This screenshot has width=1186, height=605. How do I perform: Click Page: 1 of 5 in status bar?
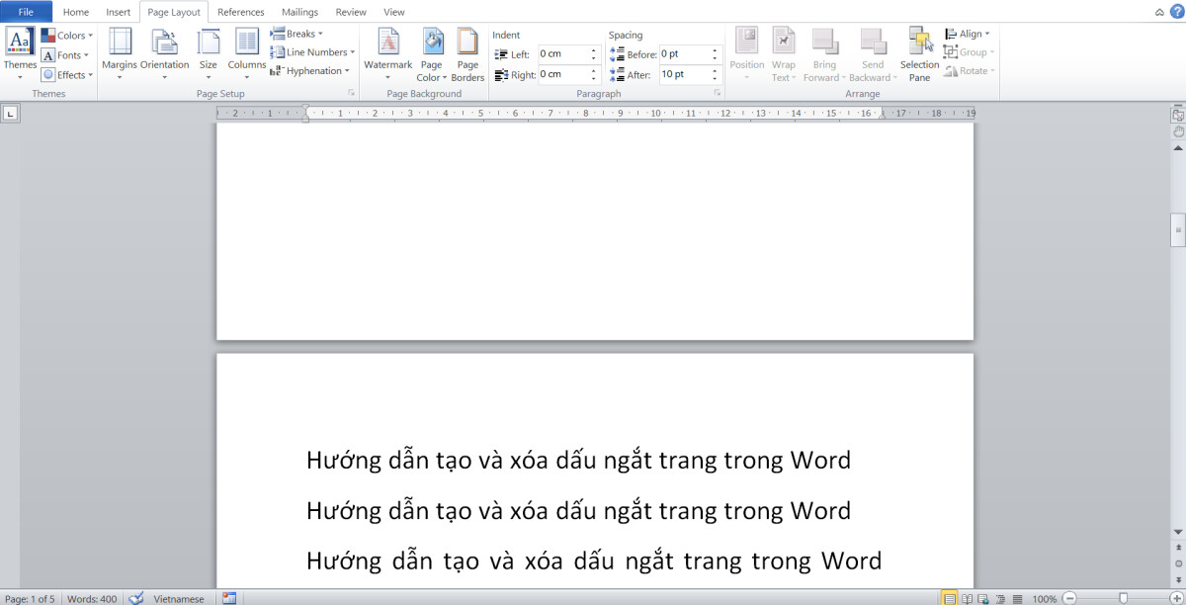point(30,598)
